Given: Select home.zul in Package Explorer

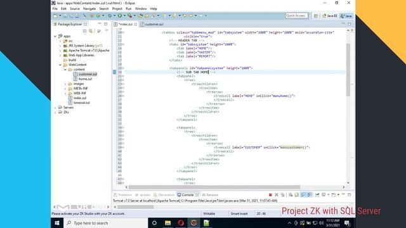Looking at the screenshot, I should (x=82, y=79).
